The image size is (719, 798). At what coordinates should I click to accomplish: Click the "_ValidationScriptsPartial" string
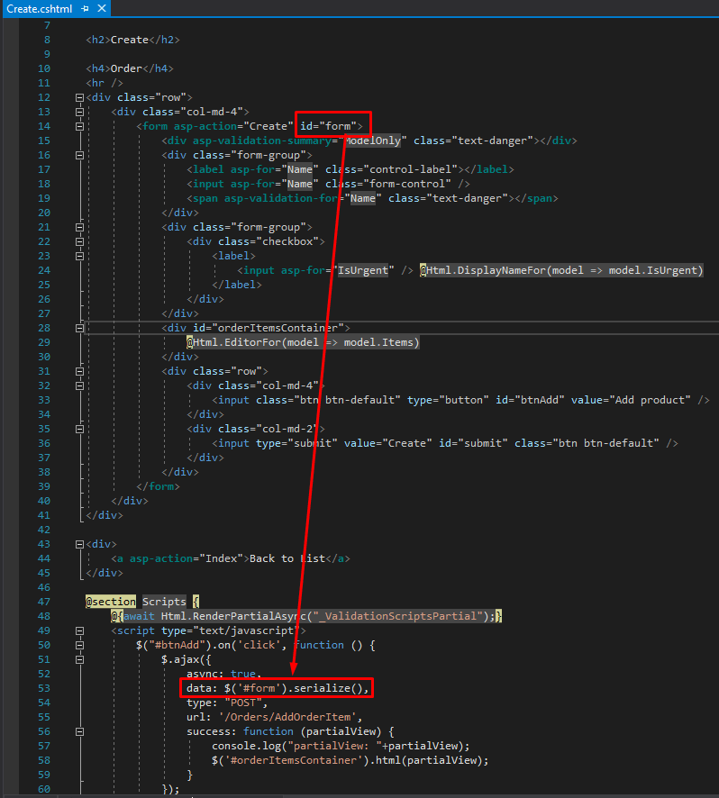click(397, 616)
